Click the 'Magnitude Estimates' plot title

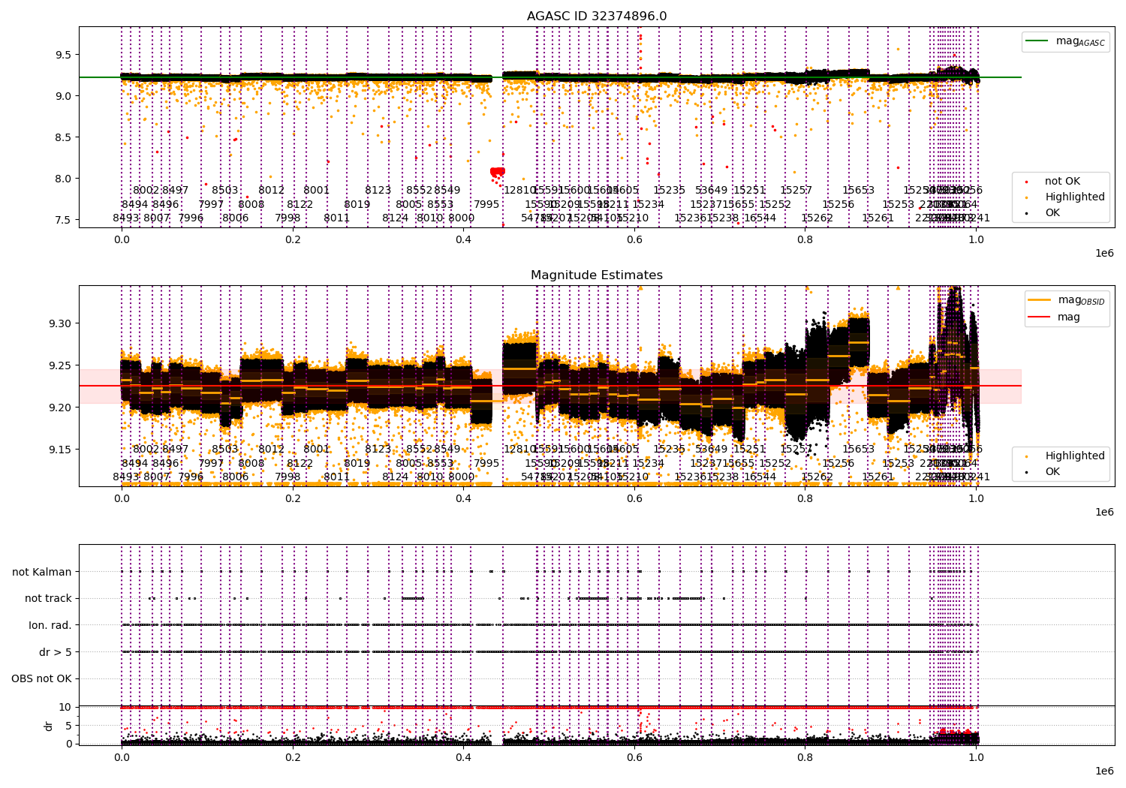(597, 275)
